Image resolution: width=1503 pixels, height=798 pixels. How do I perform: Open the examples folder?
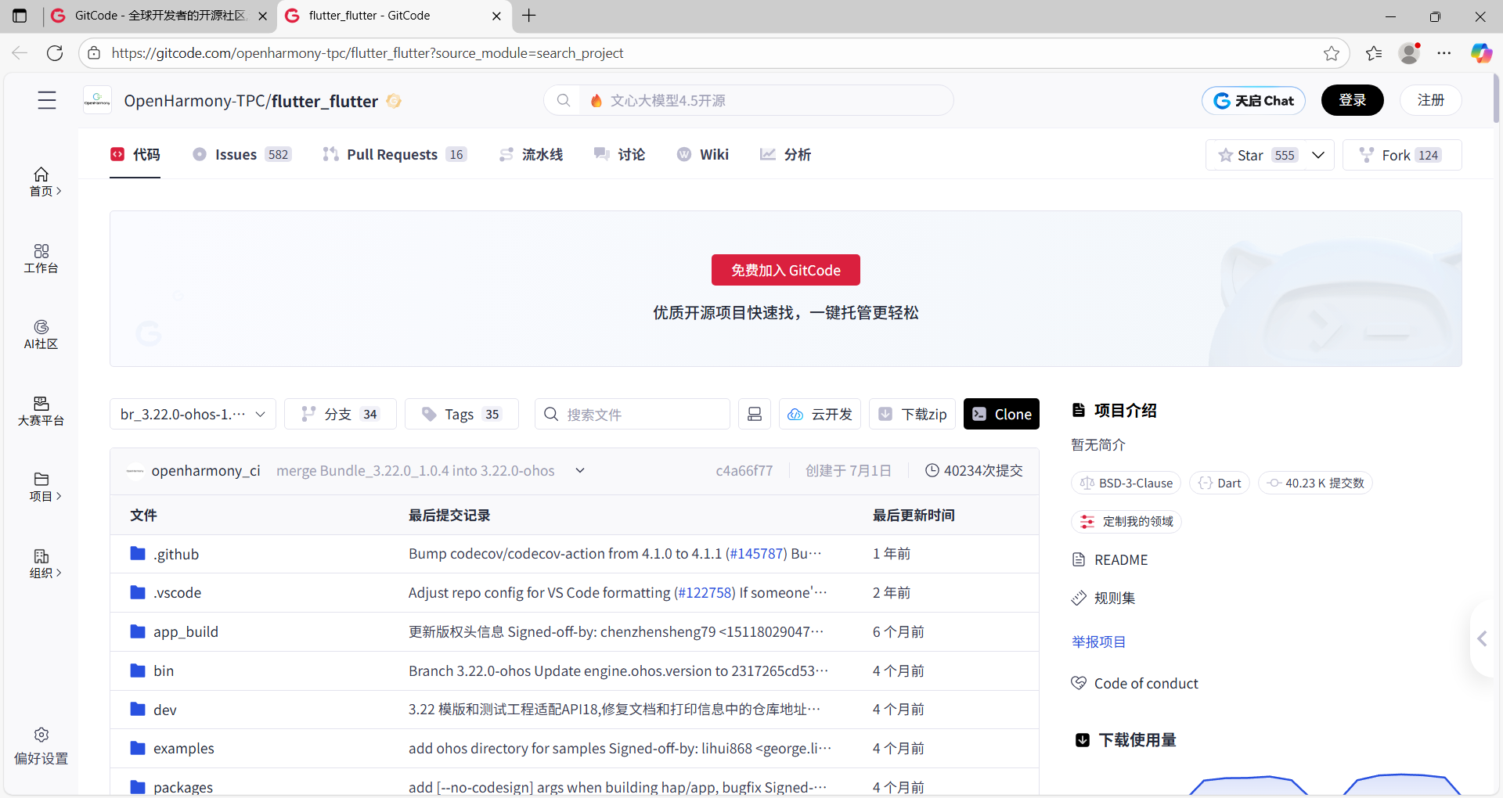pyautogui.click(x=183, y=748)
